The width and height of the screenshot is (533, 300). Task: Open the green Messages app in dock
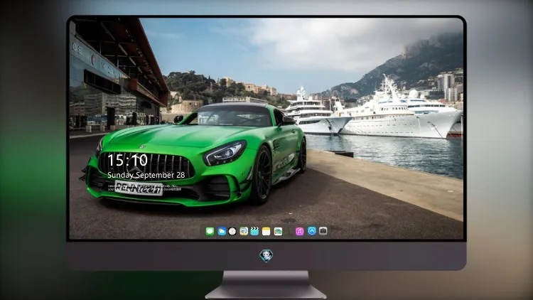pos(210,232)
